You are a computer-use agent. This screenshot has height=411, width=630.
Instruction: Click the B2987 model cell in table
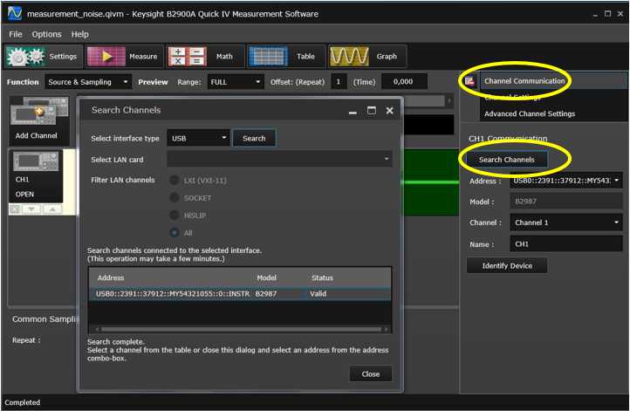(266, 294)
